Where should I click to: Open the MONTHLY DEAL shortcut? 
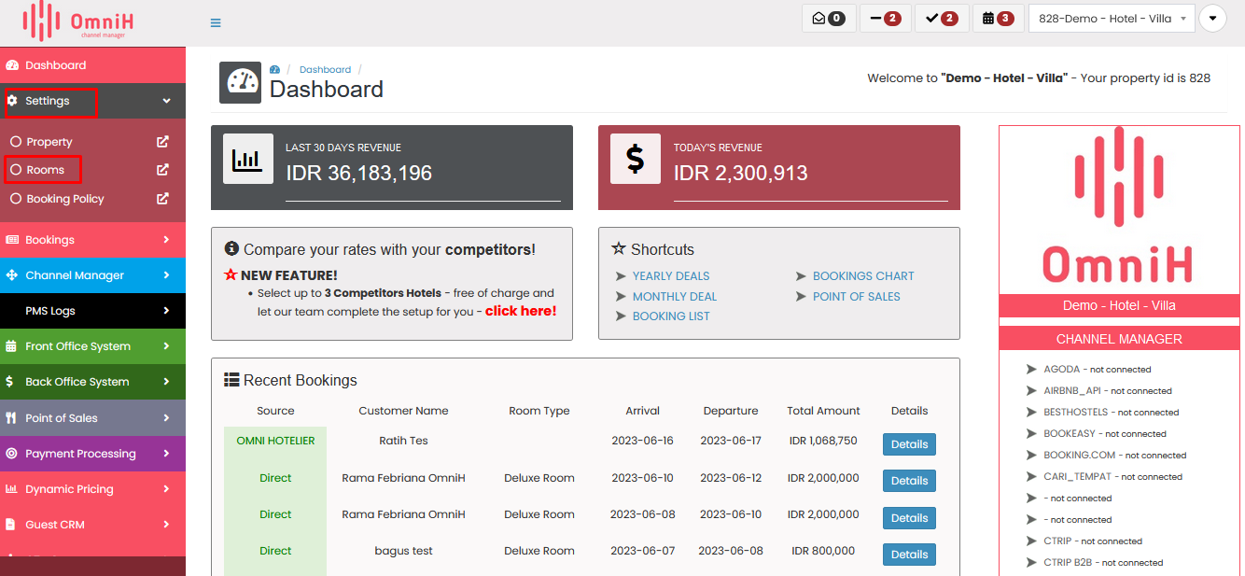[675, 297]
